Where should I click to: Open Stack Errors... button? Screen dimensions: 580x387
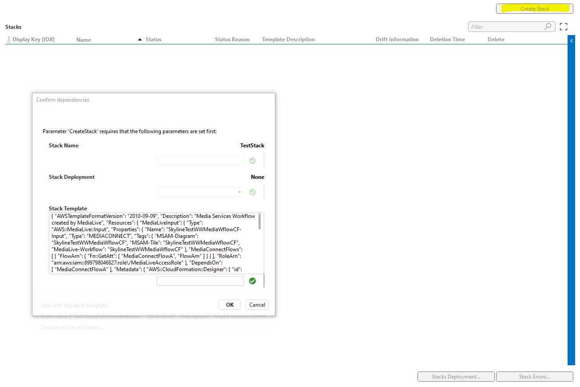click(x=535, y=377)
